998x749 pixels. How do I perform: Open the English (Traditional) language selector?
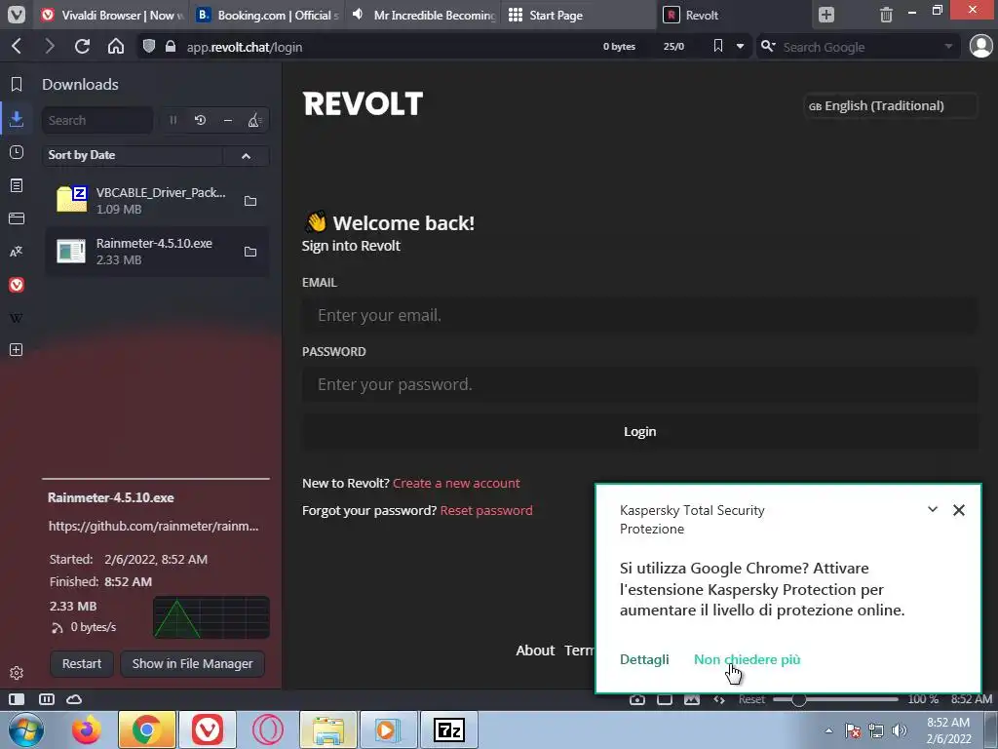[x=891, y=105]
